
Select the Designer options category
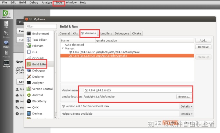pos(40,77)
